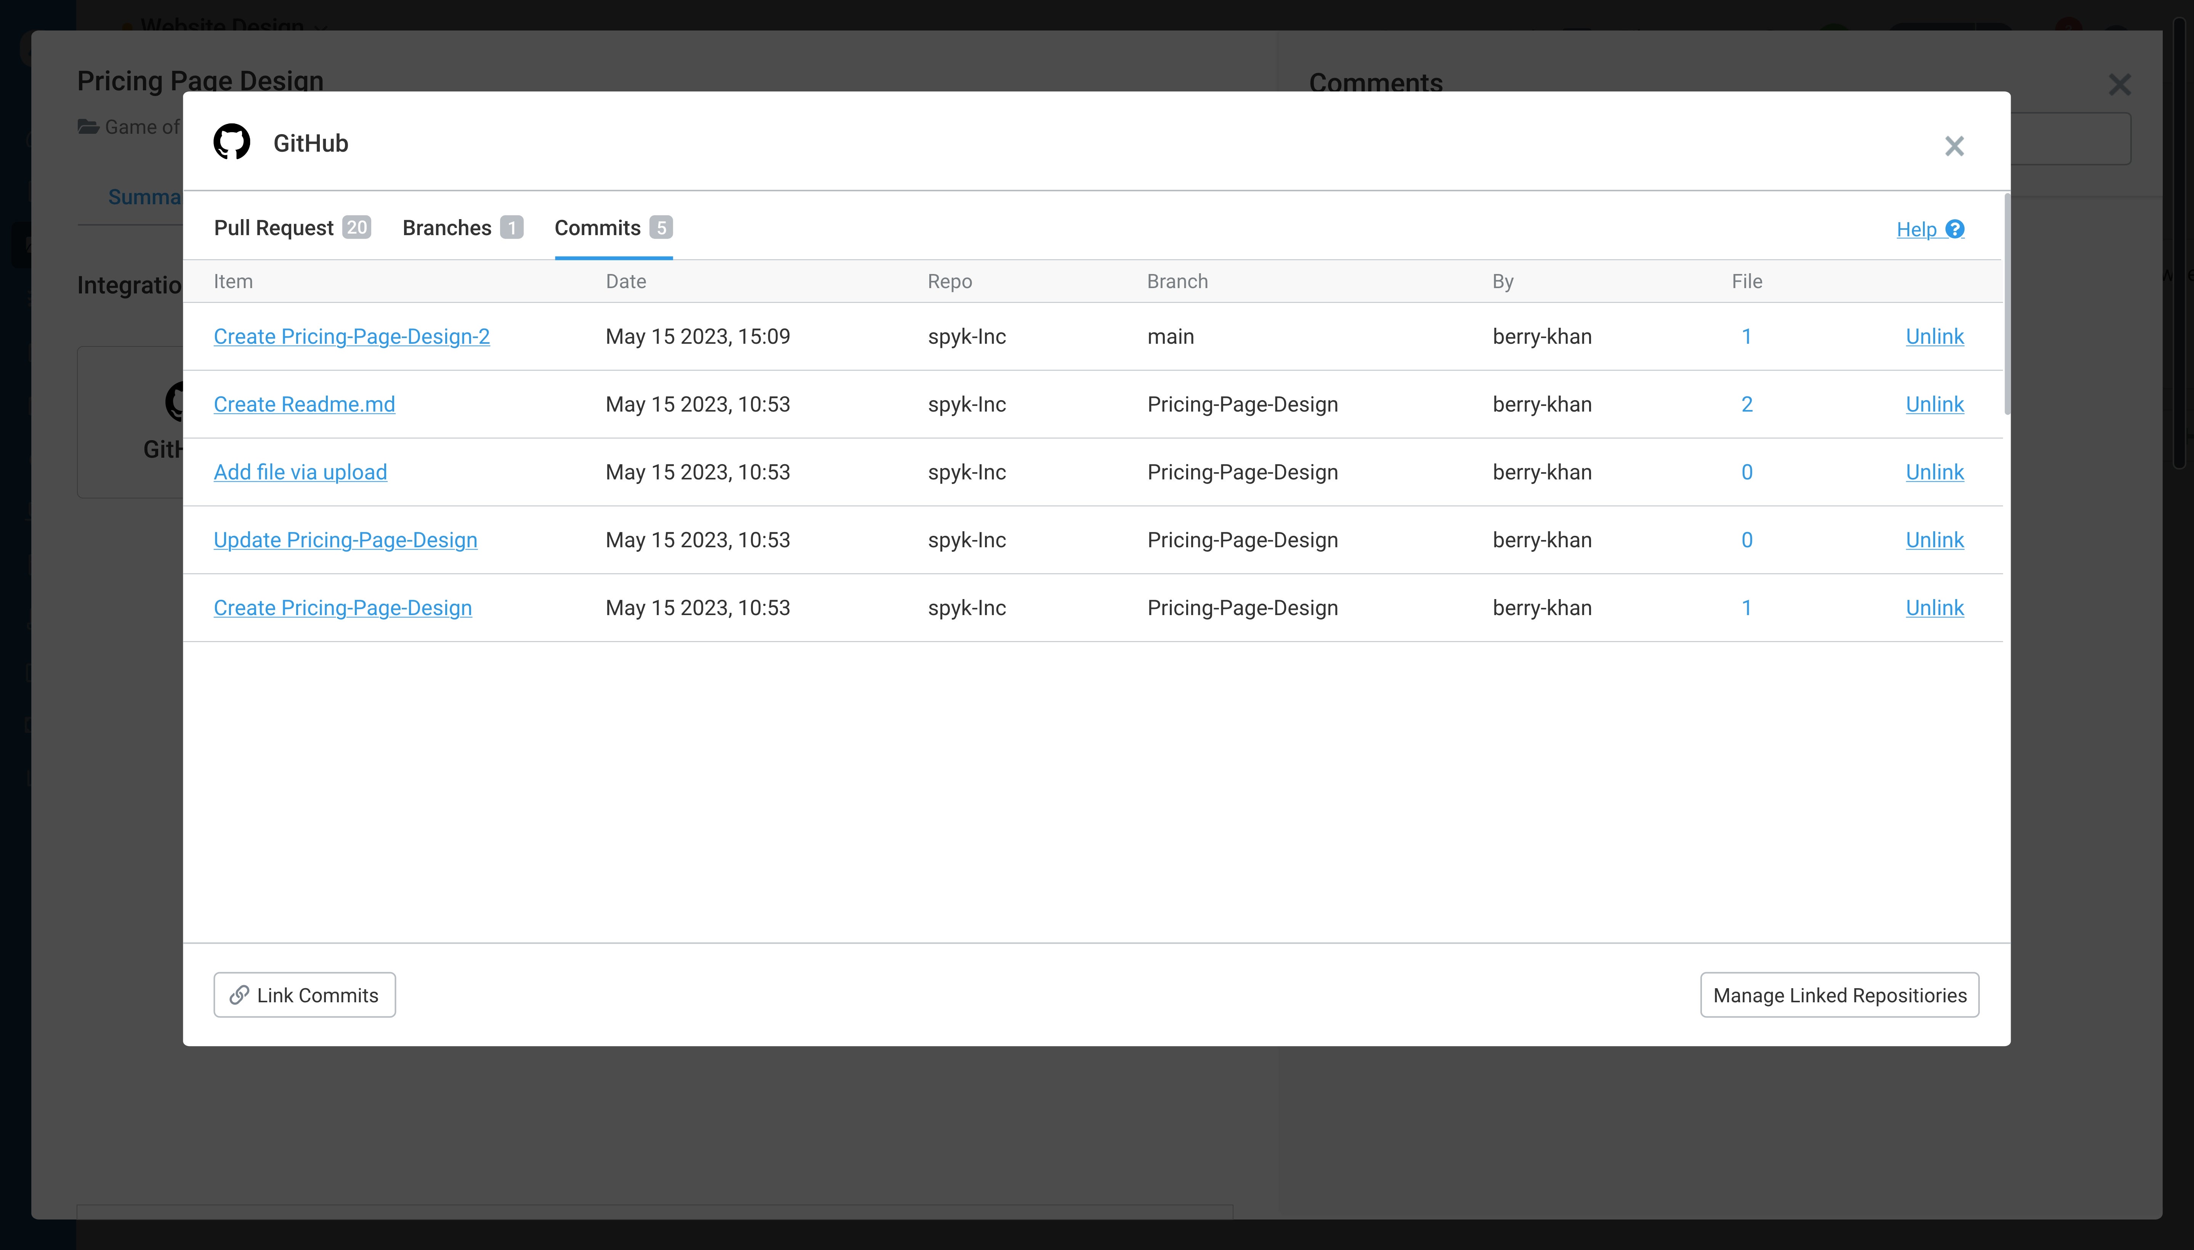The height and width of the screenshot is (1250, 2194).
Task: Click the dialog's vertical scrollbar
Action: (x=2007, y=304)
